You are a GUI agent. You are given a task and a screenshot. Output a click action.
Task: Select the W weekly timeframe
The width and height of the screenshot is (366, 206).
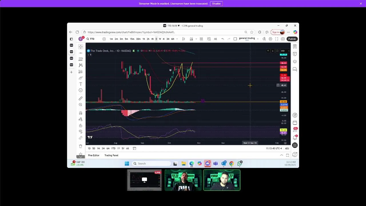tap(160, 39)
